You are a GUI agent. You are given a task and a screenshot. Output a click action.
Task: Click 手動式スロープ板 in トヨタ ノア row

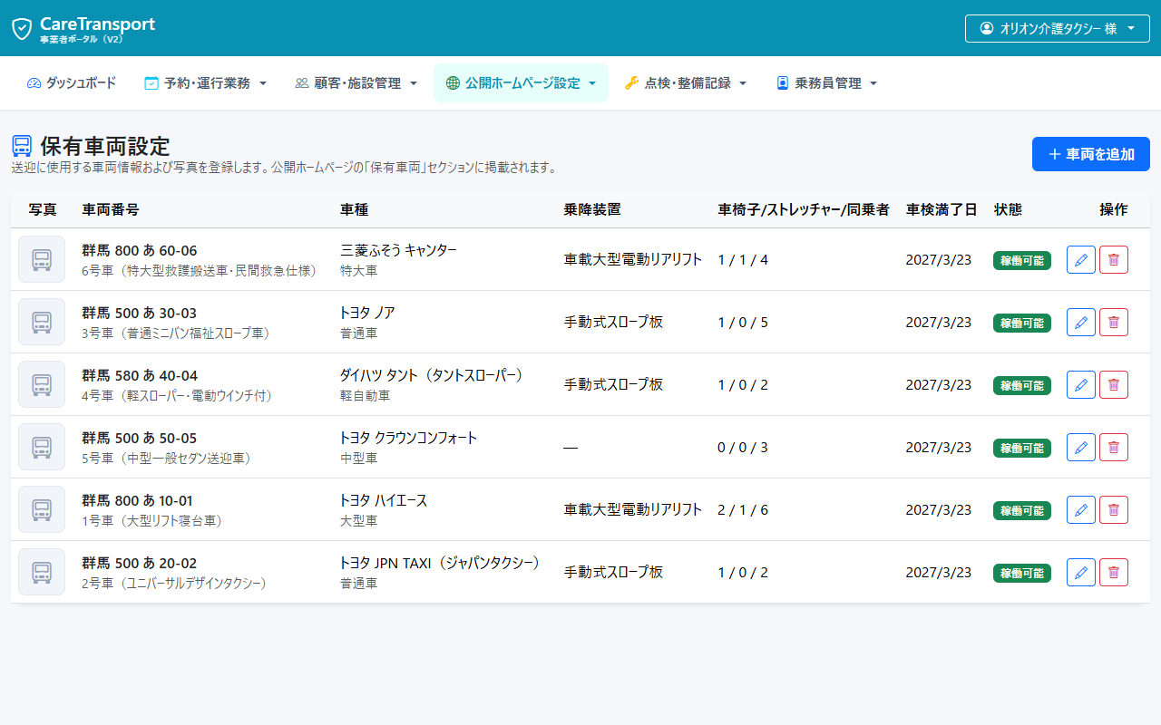pos(614,323)
